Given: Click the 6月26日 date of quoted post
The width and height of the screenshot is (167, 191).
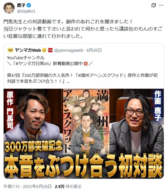Looking at the screenshot, I should click(x=94, y=50).
